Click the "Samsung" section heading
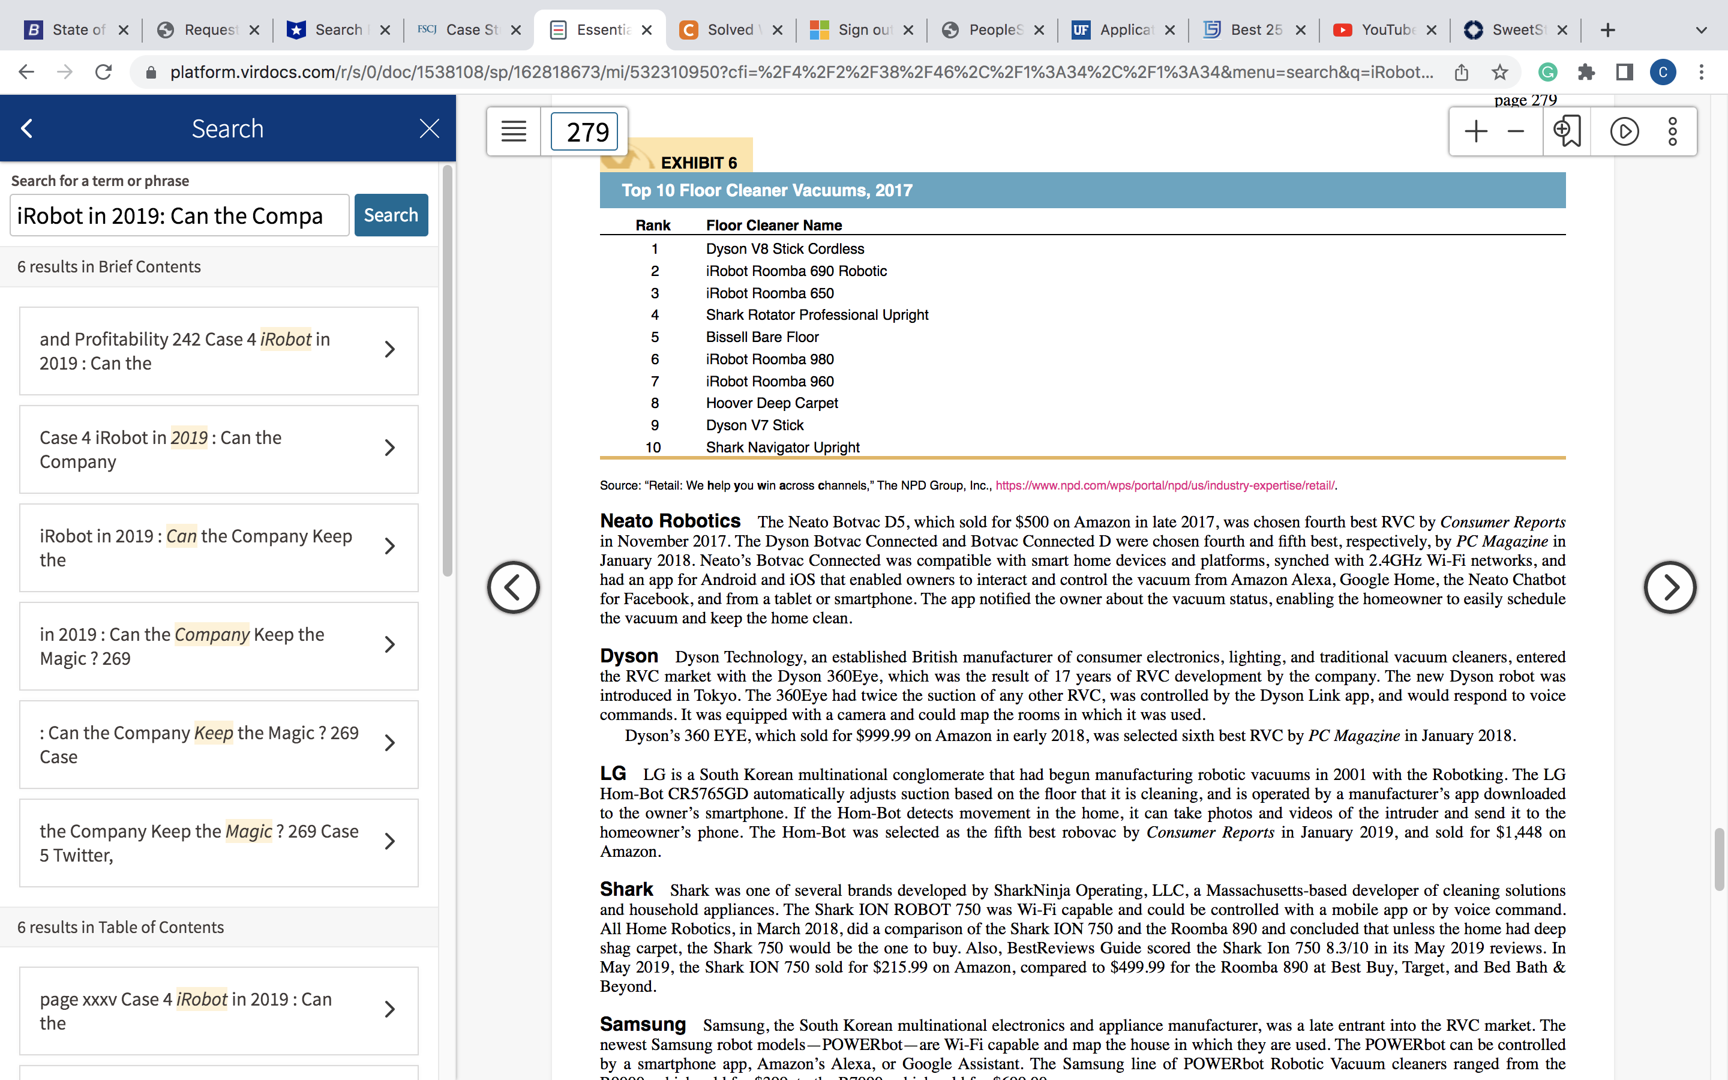This screenshot has width=1728, height=1080. click(x=643, y=1024)
